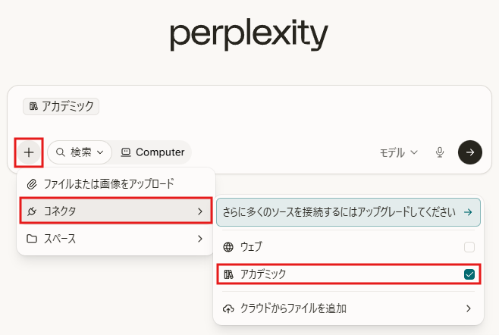Expand クラウドからファイルを追加 submenu arrow
The height and width of the screenshot is (335, 499).
(x=469, y=308)
